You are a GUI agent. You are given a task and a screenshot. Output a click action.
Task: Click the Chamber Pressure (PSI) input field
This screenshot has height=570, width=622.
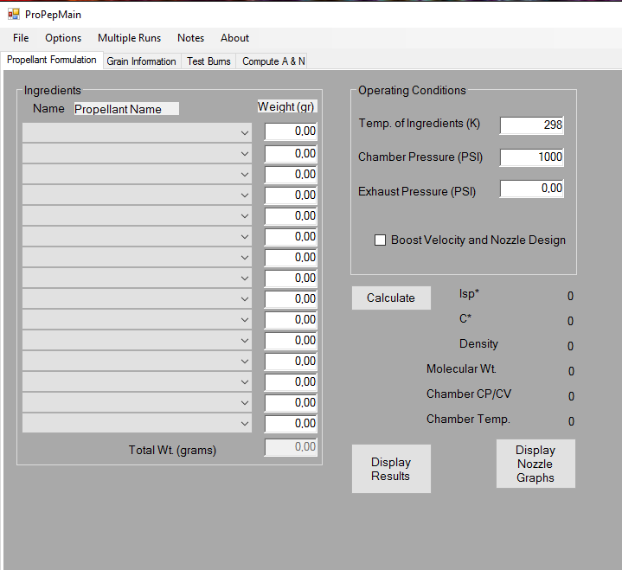coord(531,157)
